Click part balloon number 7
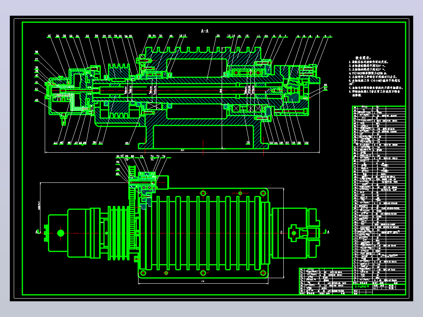Screen dimensions: 423x317 click(285, 36)
